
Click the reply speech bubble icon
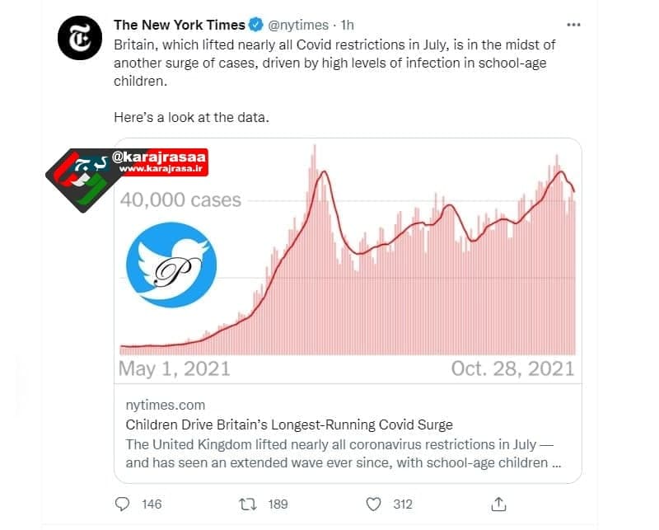[122, 504]
